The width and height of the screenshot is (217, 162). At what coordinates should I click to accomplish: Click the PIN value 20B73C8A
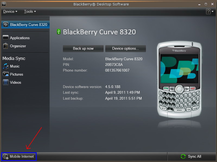114,65
